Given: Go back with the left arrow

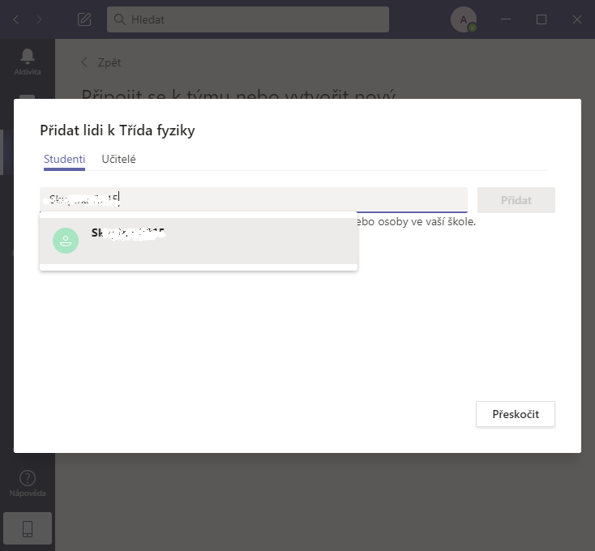Looking at the screenshot, I should [x=16, y=19].
